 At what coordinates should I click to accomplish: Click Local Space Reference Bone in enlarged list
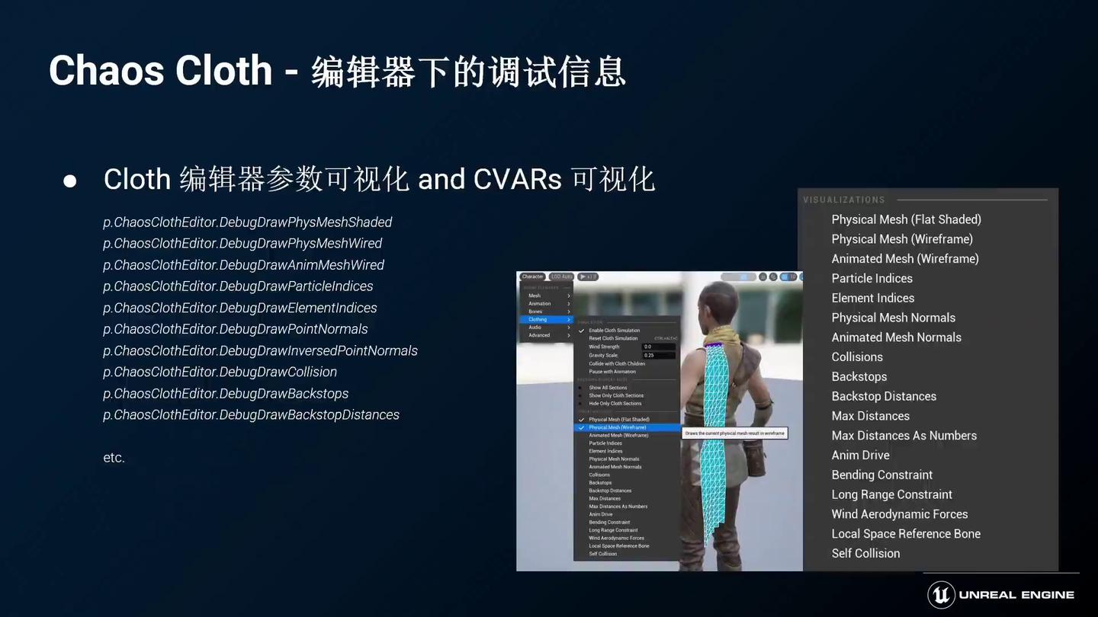click(x=906, y=534)
